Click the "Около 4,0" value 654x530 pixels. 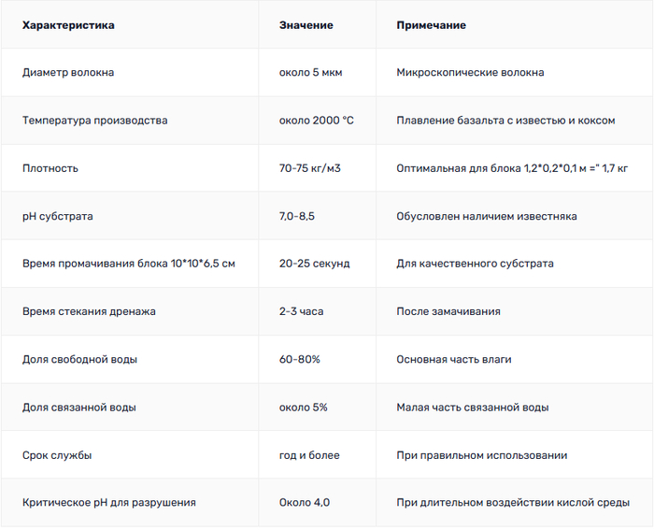[305, 503]
